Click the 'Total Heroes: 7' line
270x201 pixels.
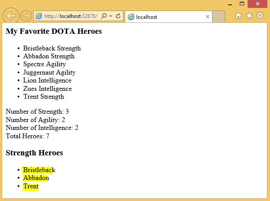(28, 136)
